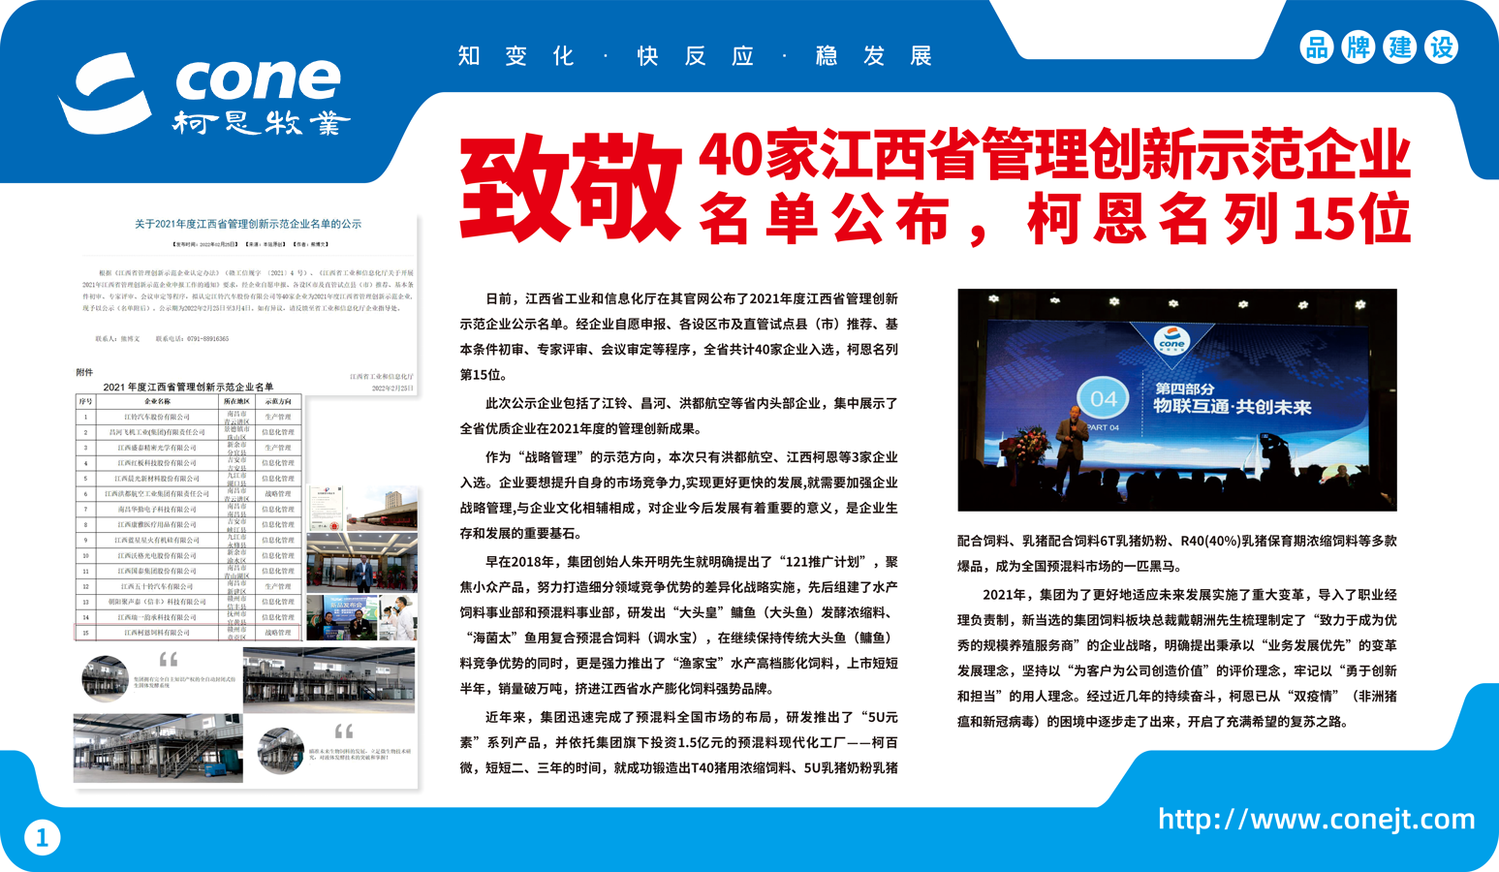Click the first article paragraph starting 日前

click(679, 336)
